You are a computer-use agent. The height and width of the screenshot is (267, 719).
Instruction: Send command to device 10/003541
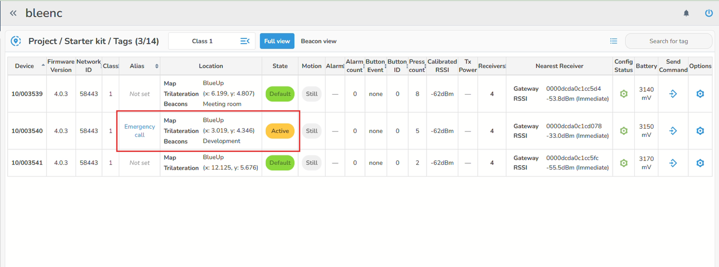pyautogui.click(x=673, y=163)
